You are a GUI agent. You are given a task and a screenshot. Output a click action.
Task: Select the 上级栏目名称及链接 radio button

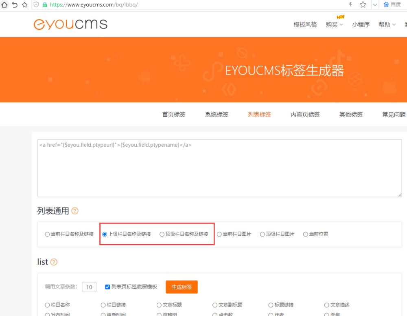point(105,234)
